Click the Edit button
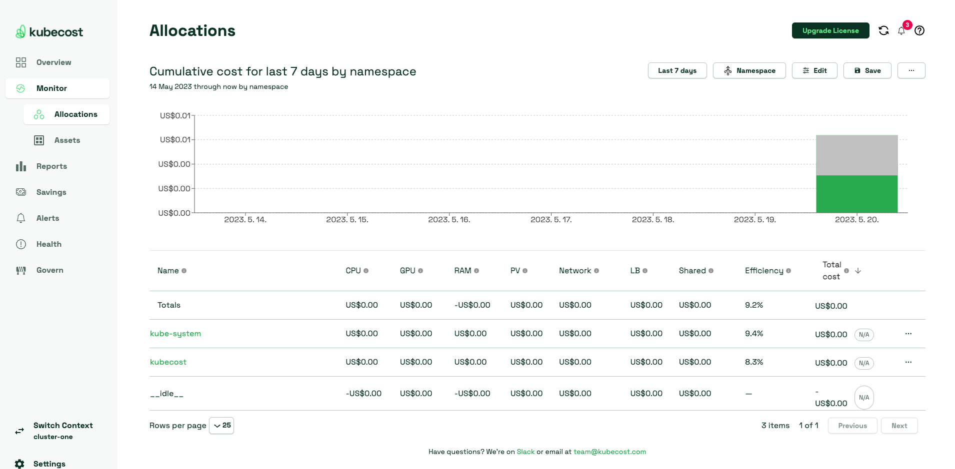This screenshot has height=469, width=955. click(814, 70)
